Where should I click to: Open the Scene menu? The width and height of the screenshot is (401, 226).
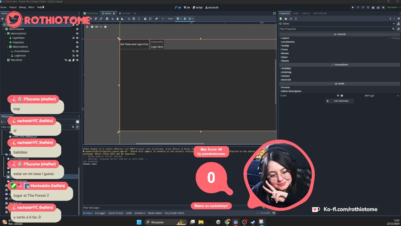pyautogui.click(x=3, y=7)
